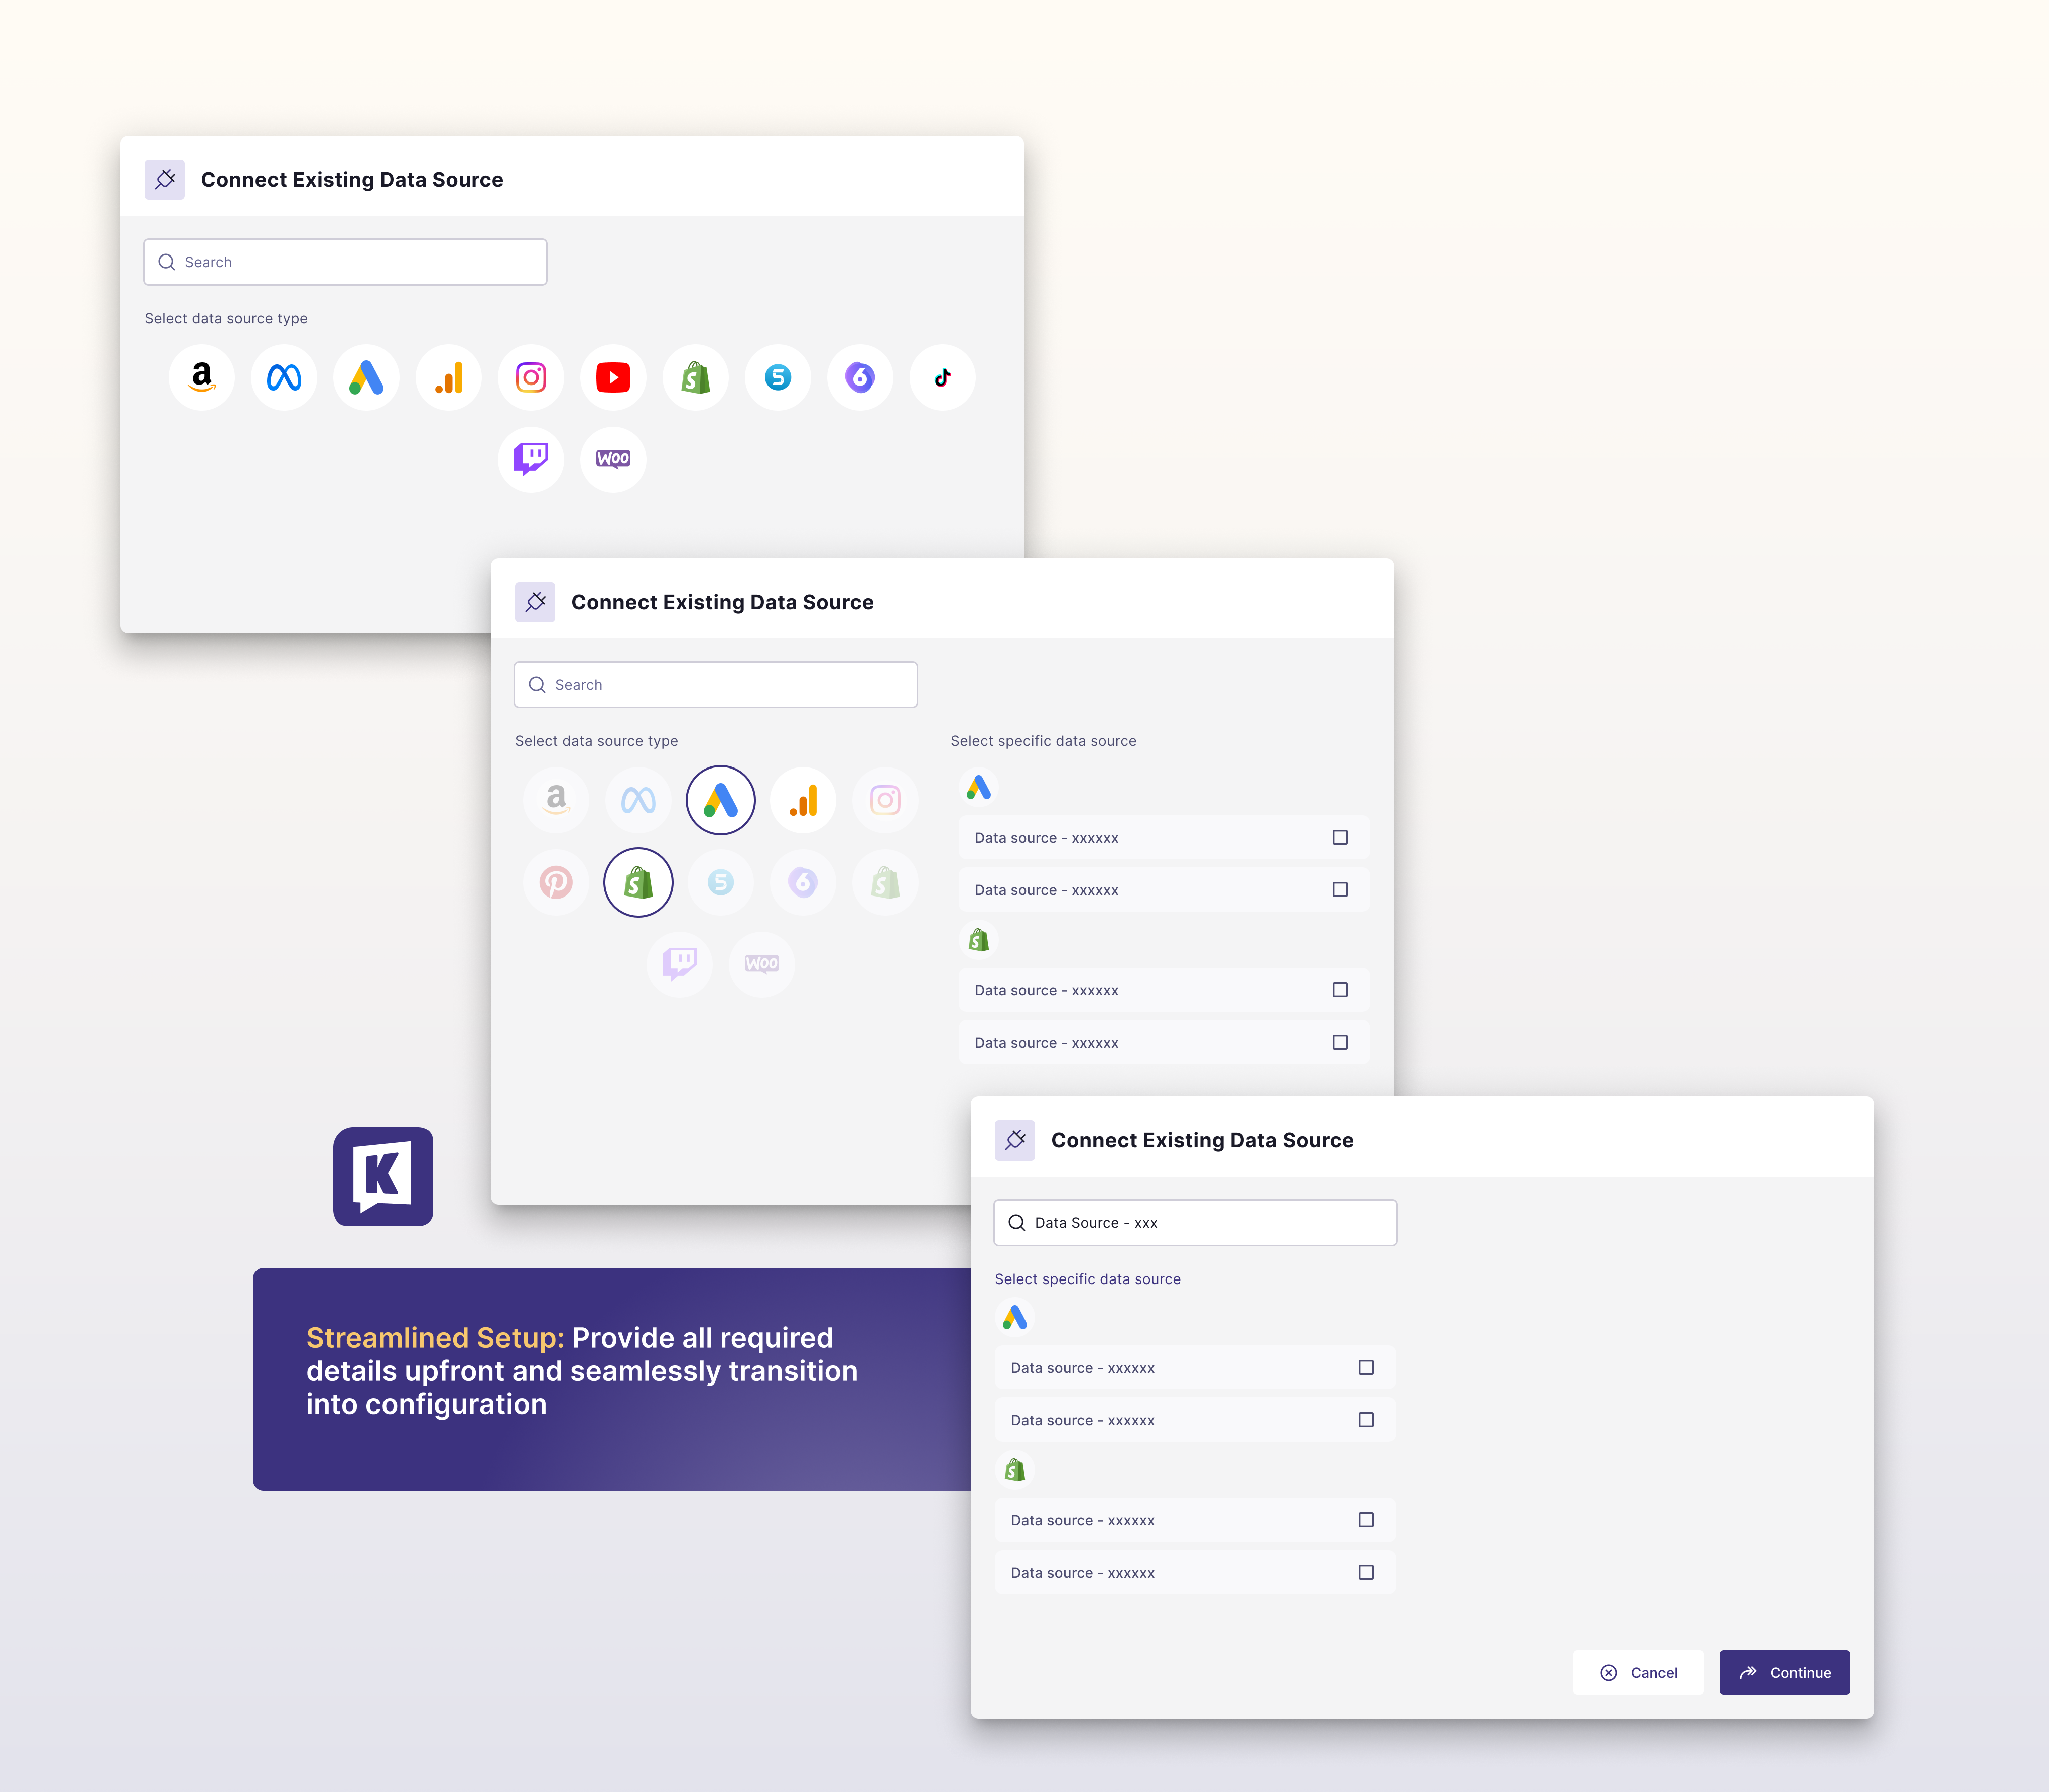
Task: Tick the last data source checkbox in rightmost panel
Action: click(x=1367, y=1572)
